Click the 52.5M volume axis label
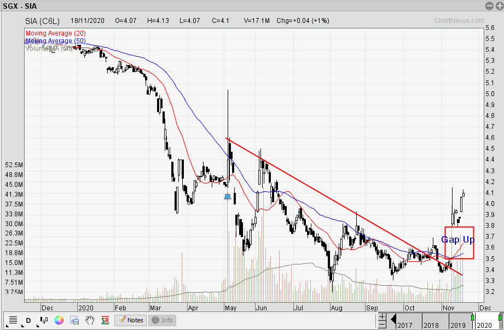The image size is (504, 330). (x=14, y=165)
